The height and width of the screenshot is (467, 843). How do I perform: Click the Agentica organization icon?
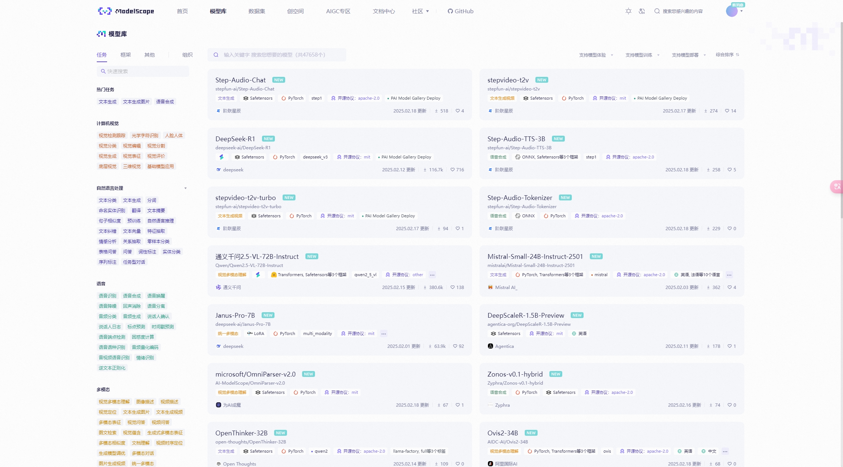490,346
